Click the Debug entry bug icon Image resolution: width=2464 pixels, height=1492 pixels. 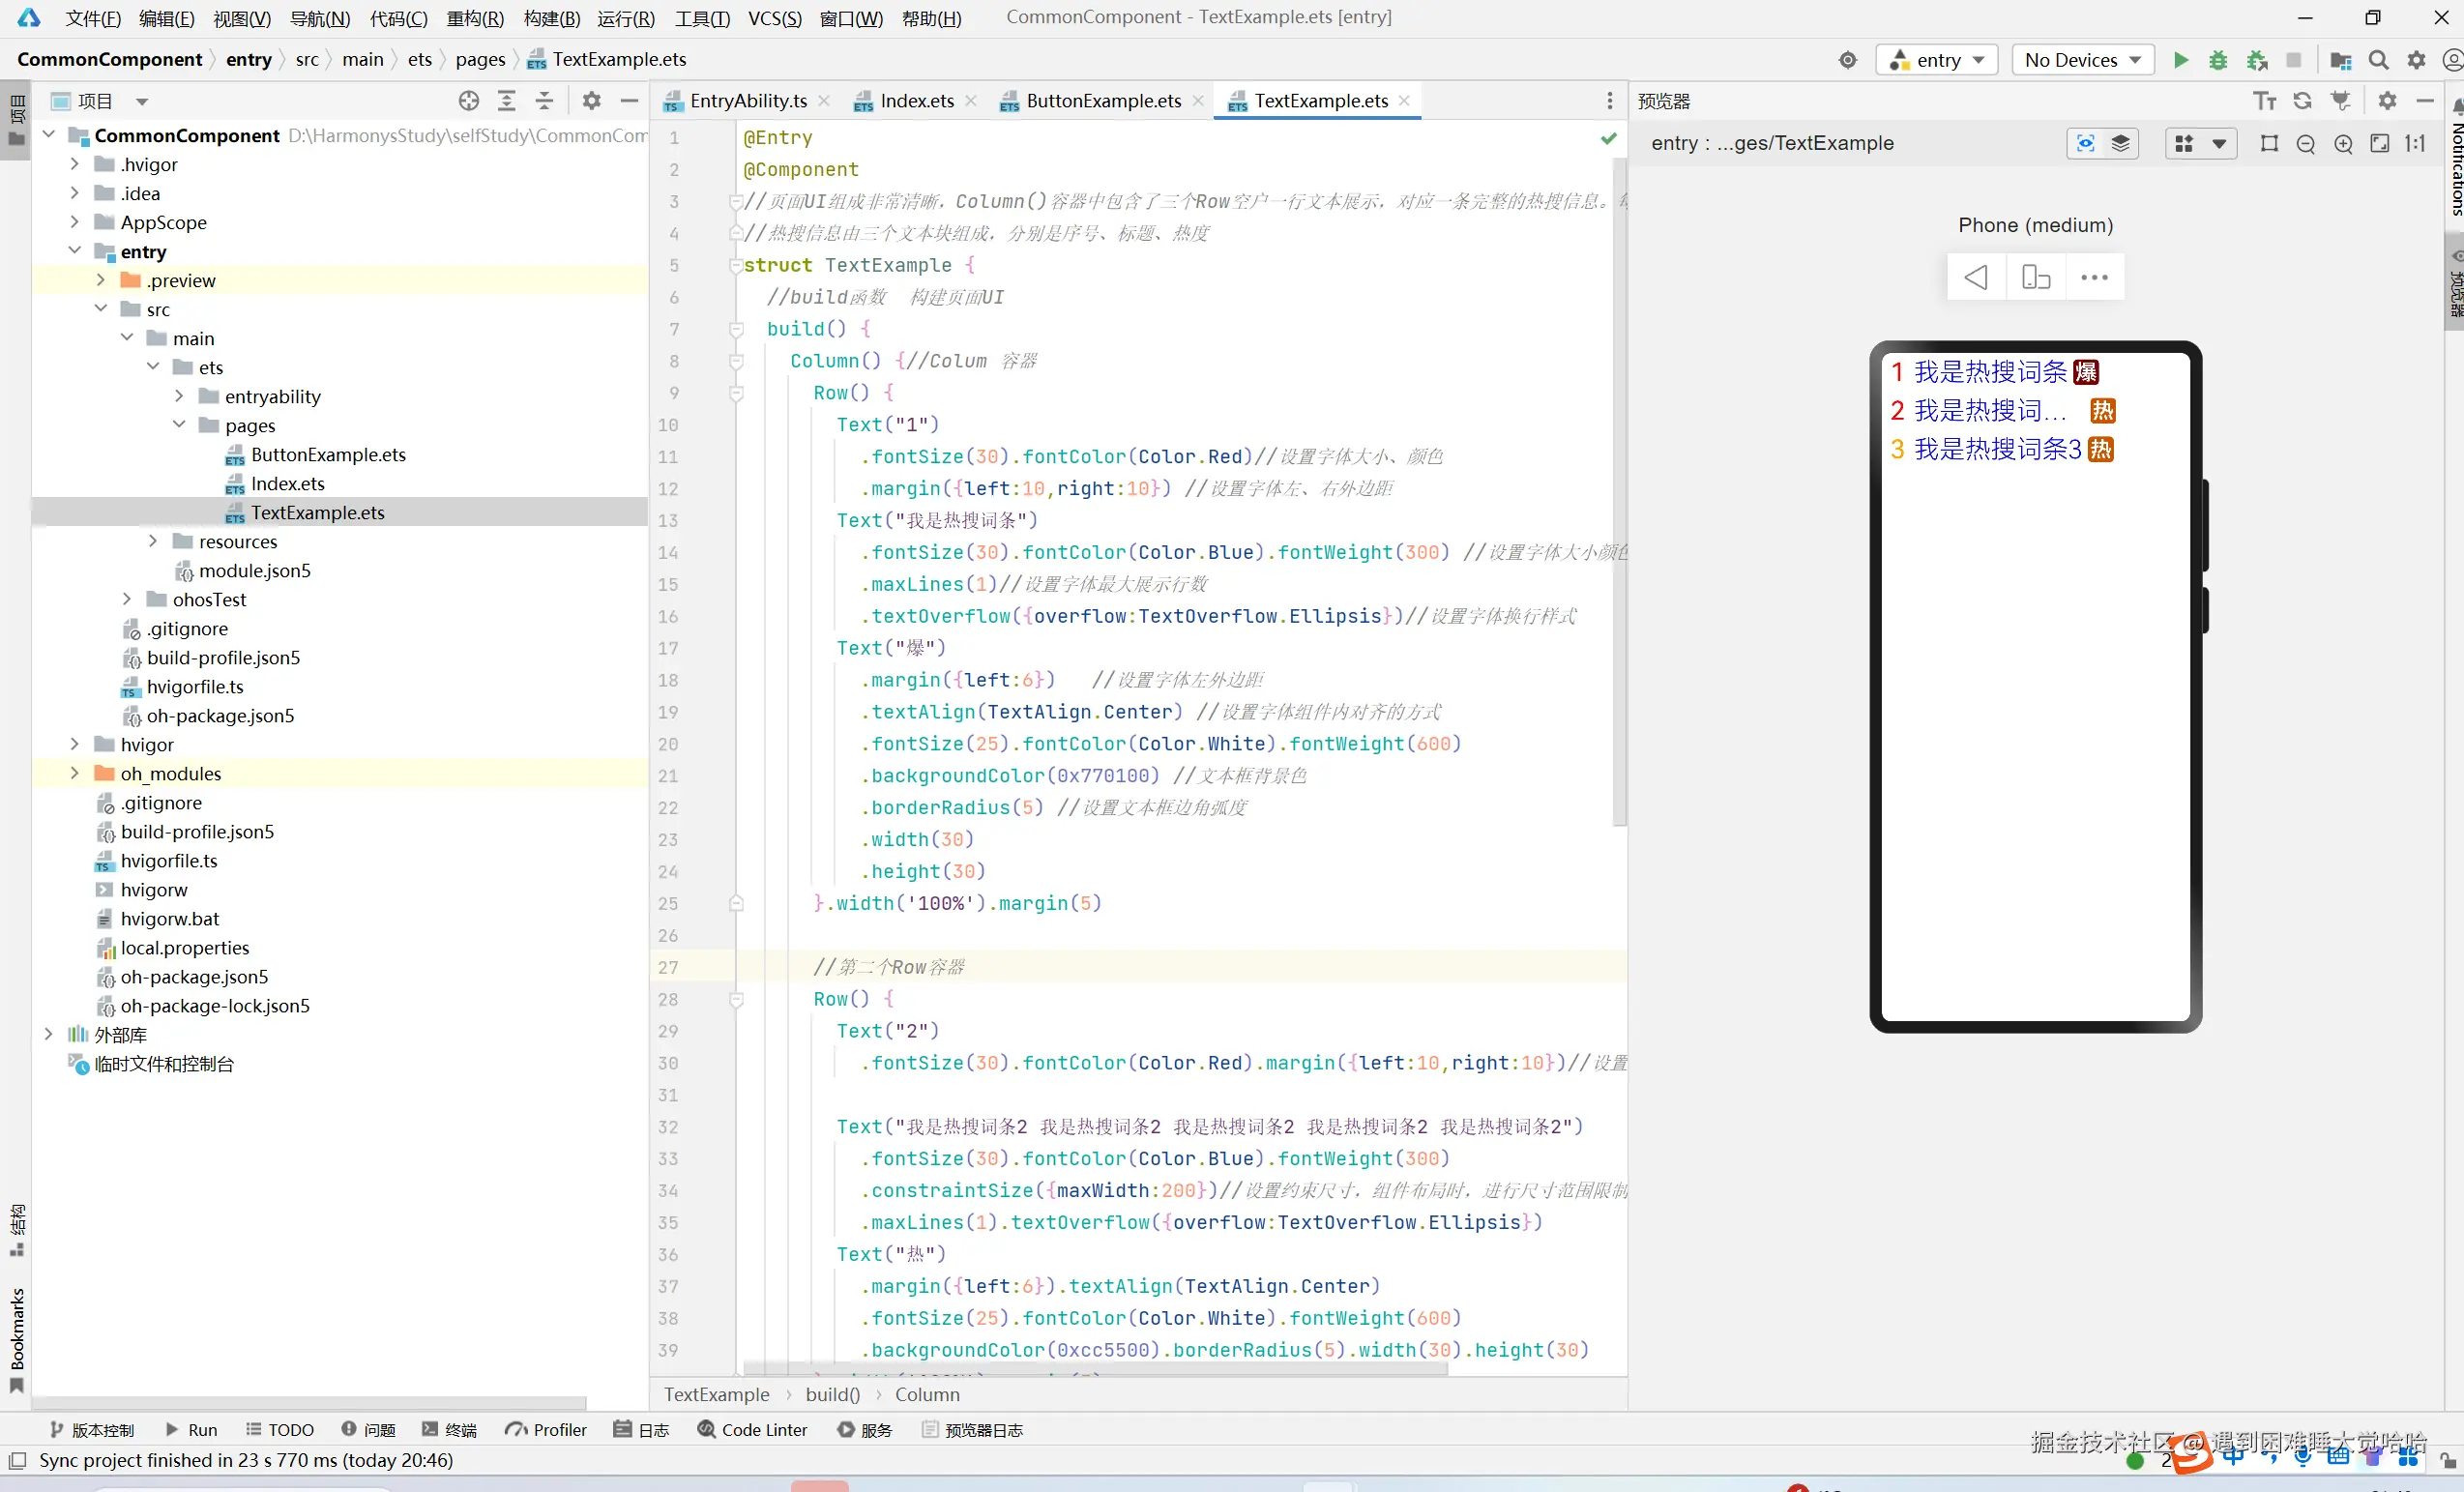pos(2217,60)
